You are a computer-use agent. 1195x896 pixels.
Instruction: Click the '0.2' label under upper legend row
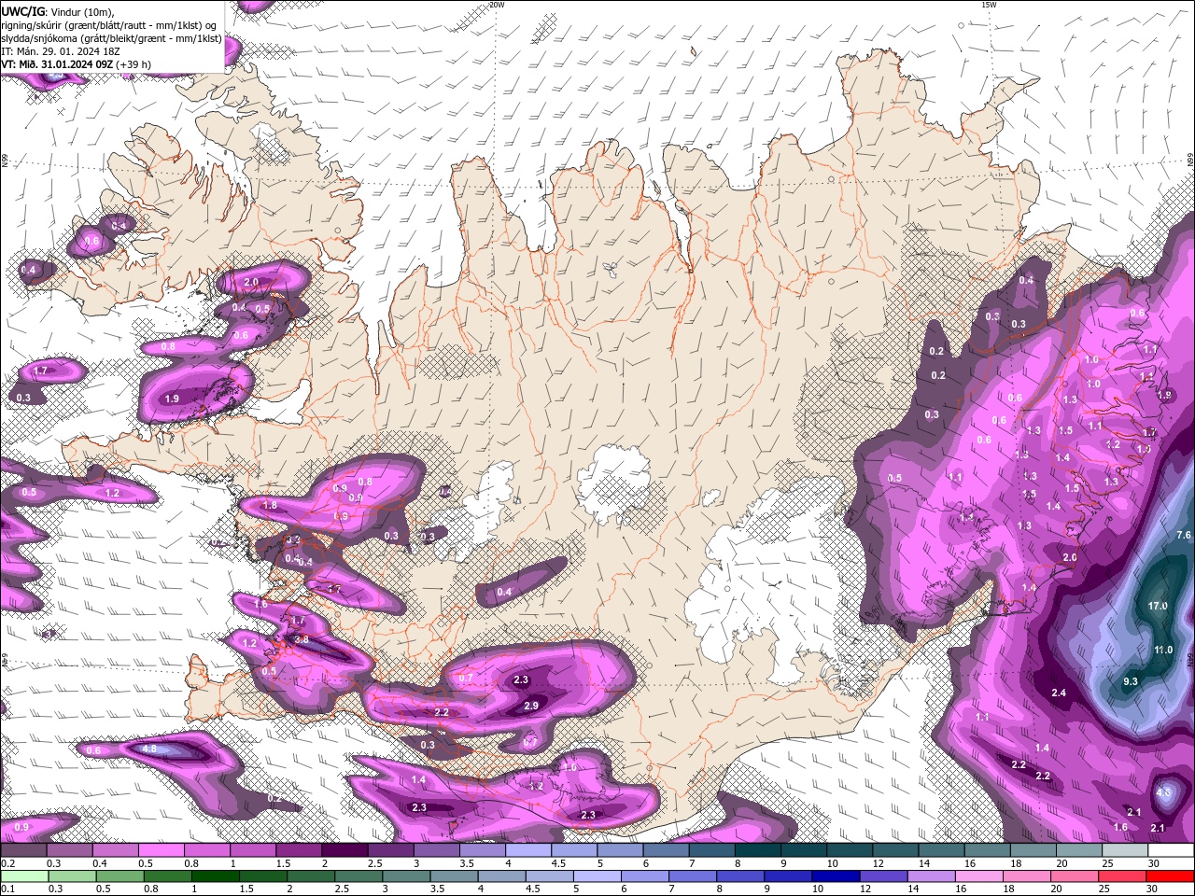coord(8,863)
